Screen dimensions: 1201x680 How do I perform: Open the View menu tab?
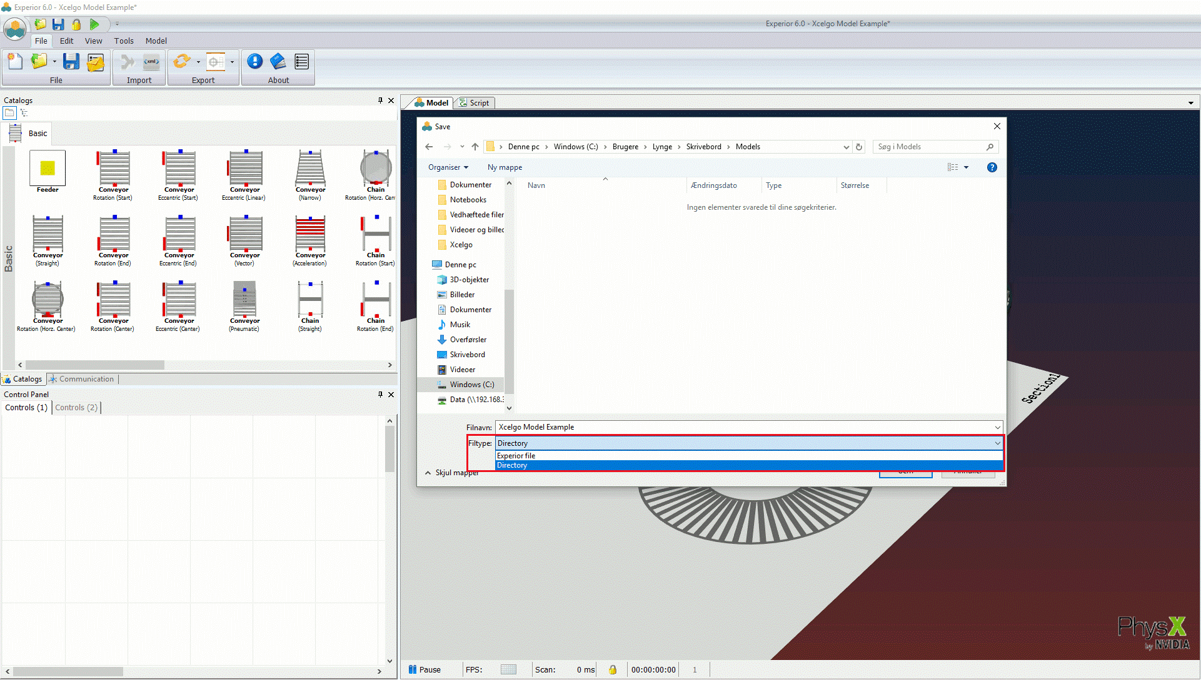pos(93,41)
